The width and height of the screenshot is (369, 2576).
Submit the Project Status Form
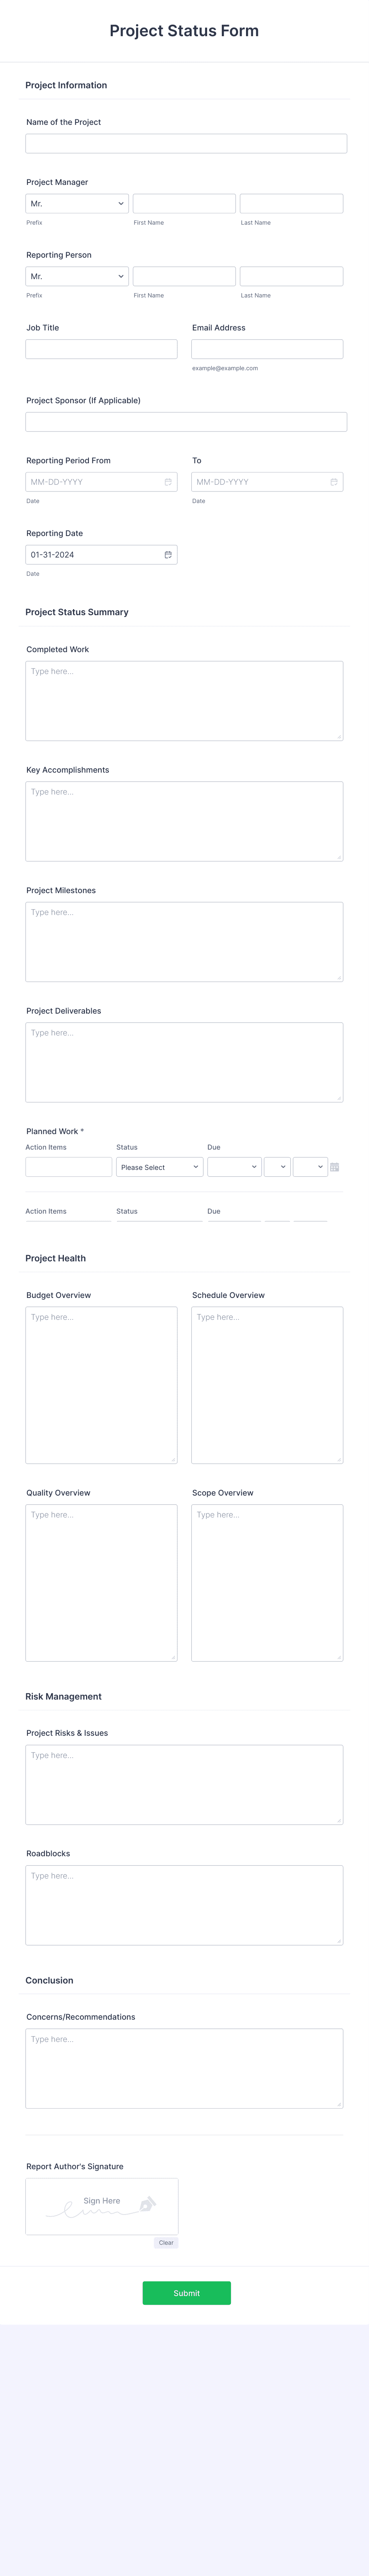(186, 2293)
